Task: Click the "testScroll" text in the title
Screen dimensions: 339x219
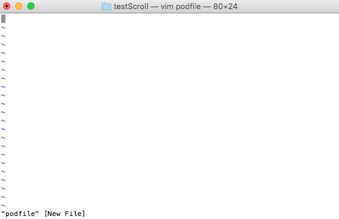Action: pyautogui.click(x=131, y=7)
